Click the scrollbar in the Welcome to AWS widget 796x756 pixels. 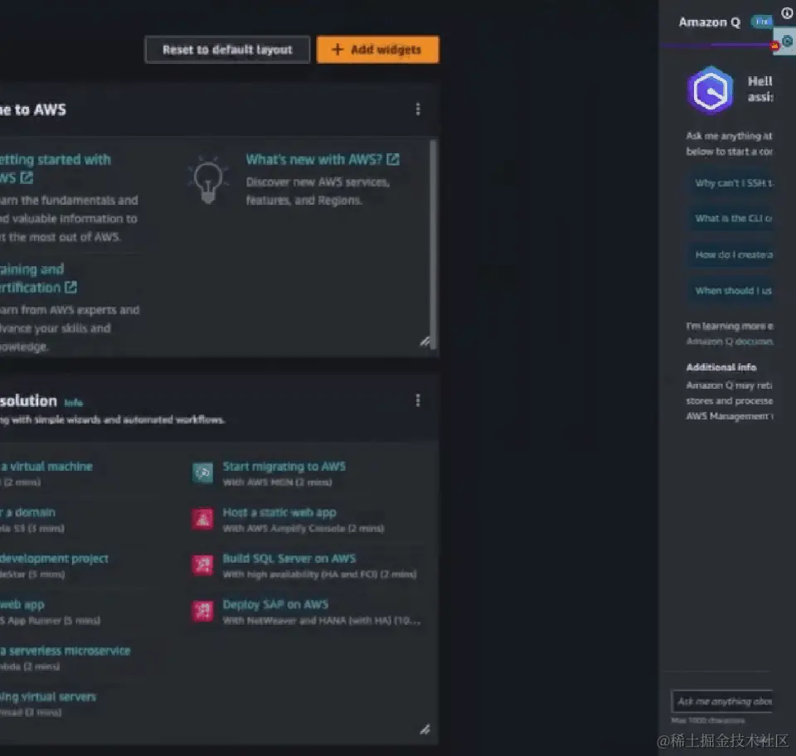(433, 244)
